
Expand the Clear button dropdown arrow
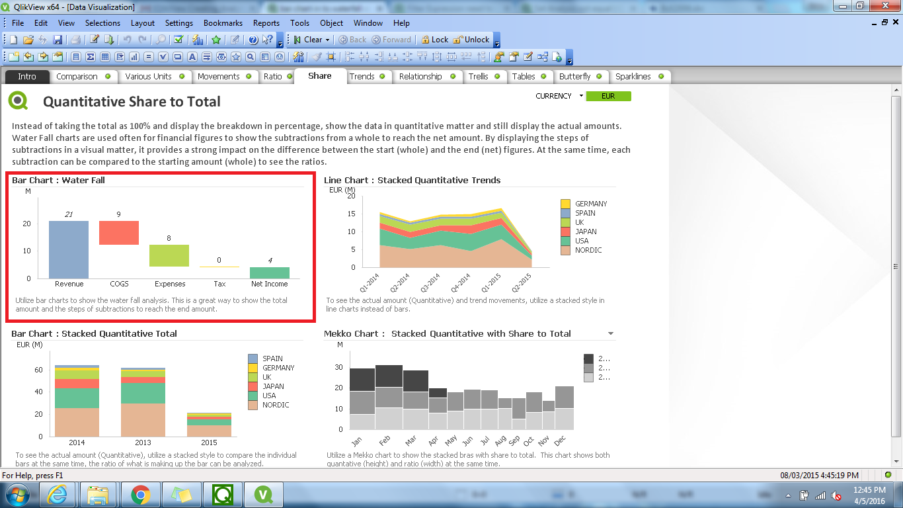pos(327,40)
